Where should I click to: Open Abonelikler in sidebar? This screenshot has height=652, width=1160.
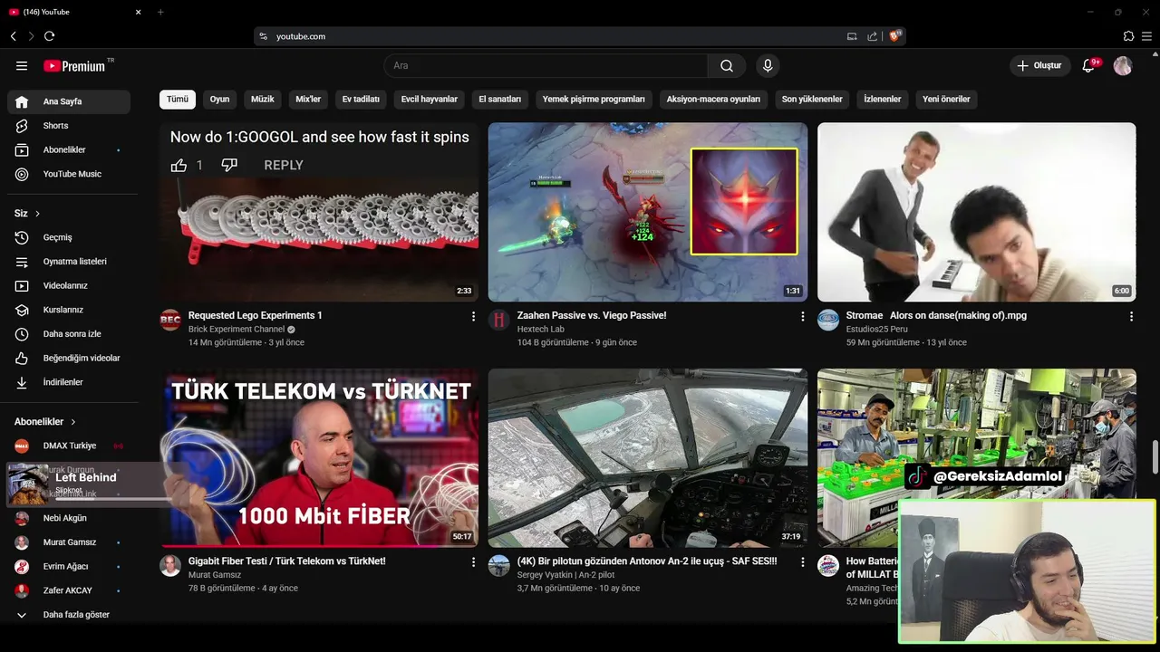69,149
